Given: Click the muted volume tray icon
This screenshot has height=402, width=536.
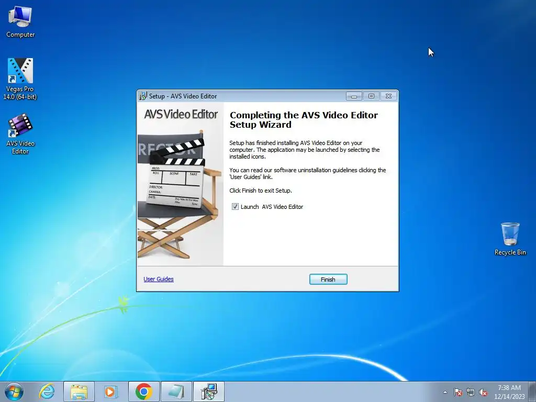Looking at the screenshot, I should [x=483, y=392].
